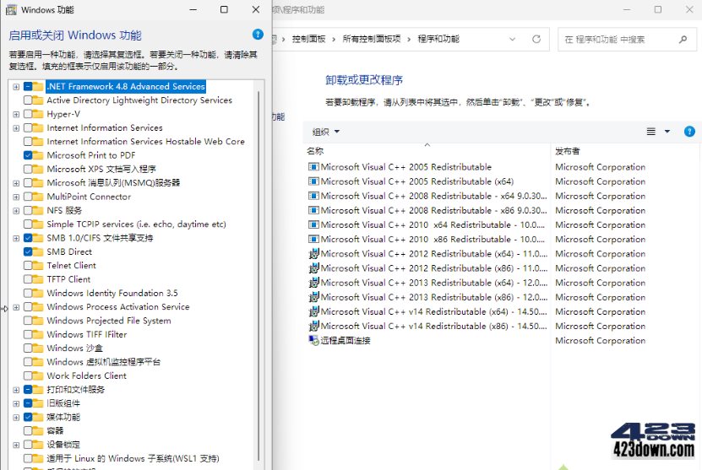Expand SMB 1.0/CIFS 文件共享支持 node

coord(16,238)
